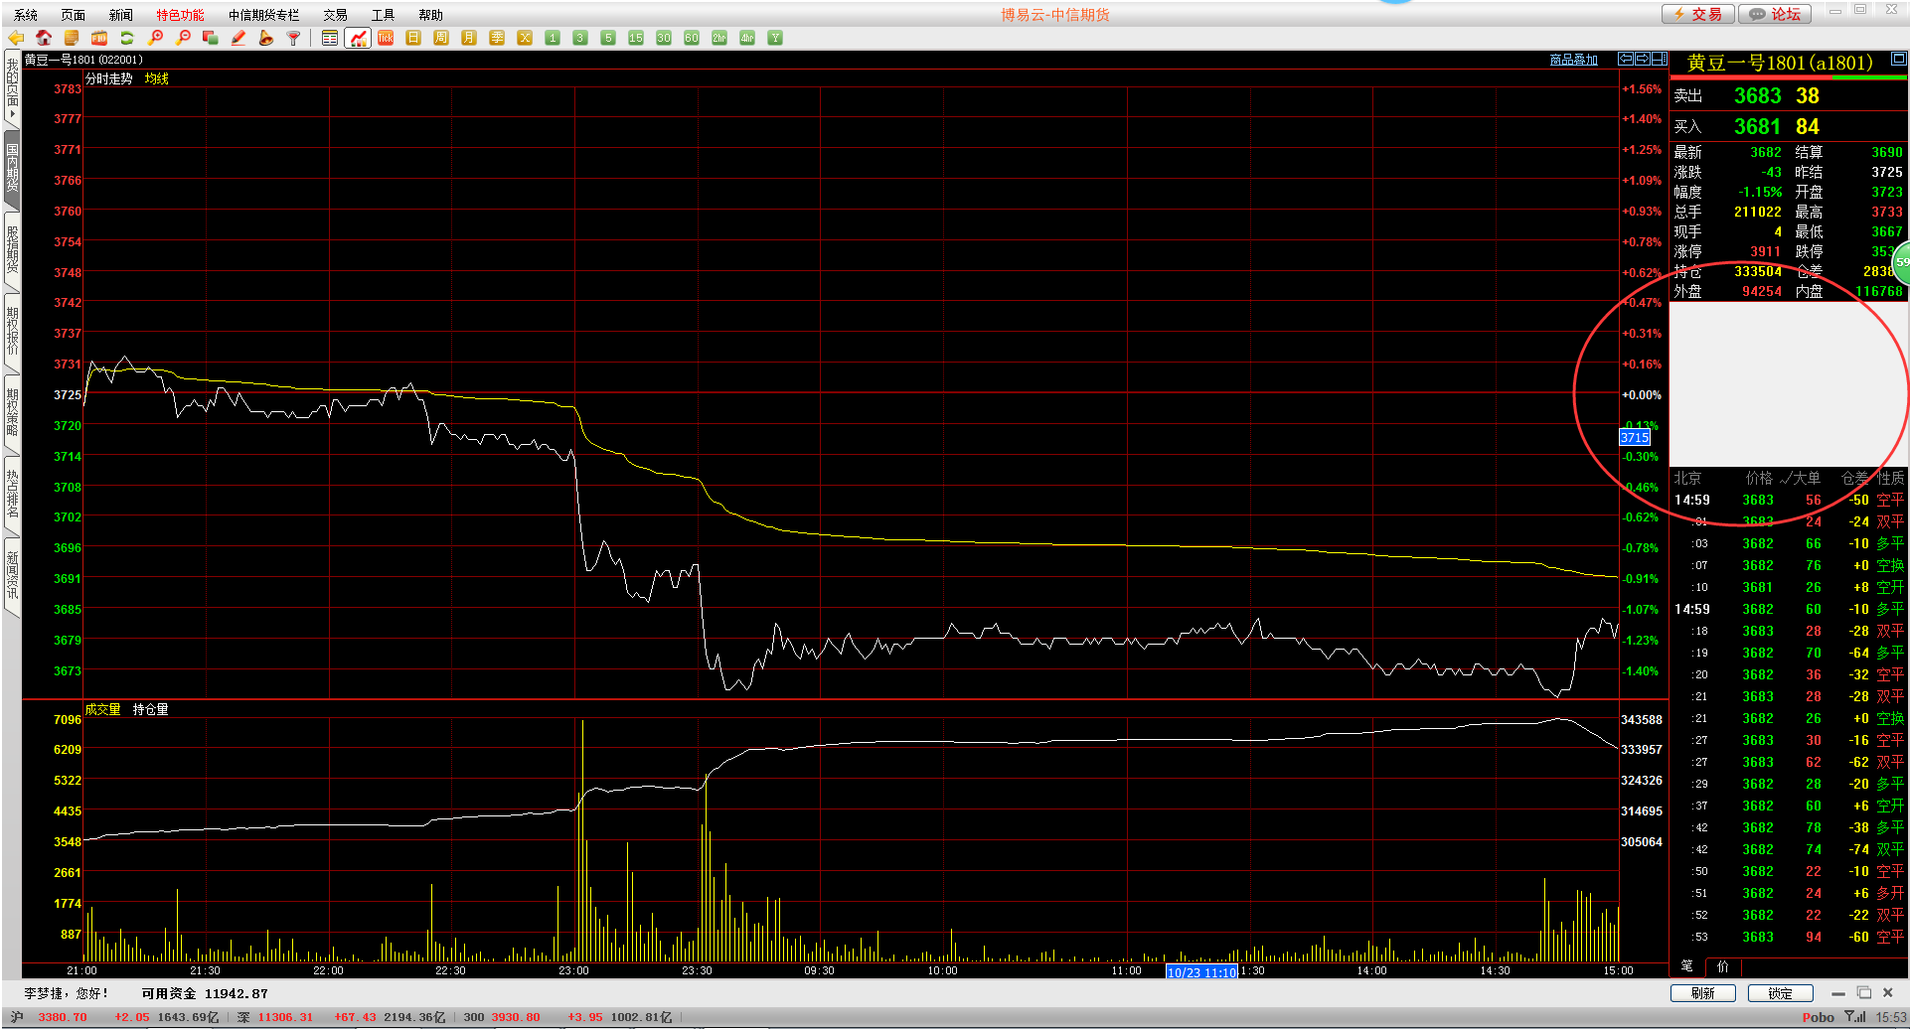The height and width of the screenshot is (1029, 1910).
Task: Open the 工具 menu
Action: coord(383,15)
